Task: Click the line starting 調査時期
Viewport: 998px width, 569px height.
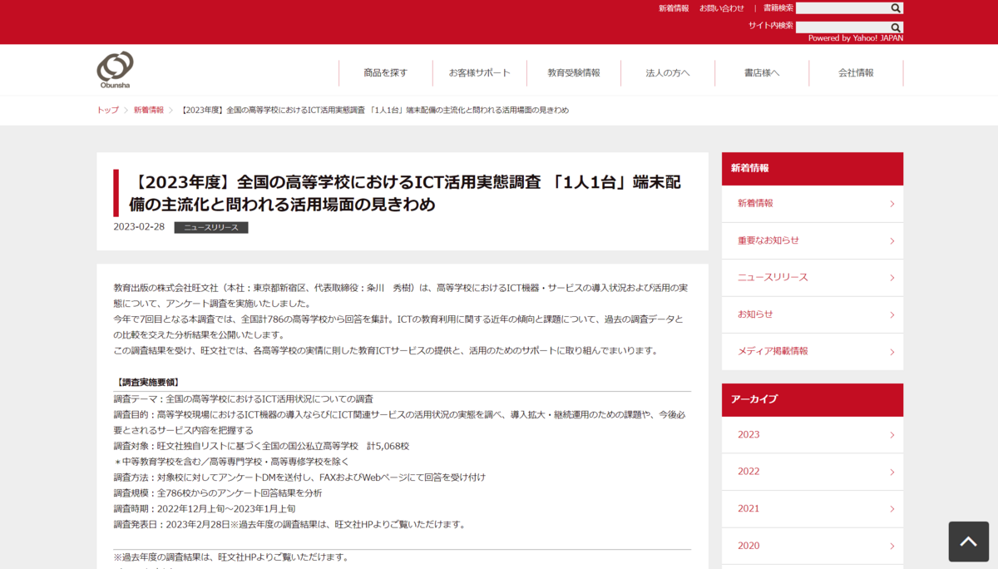Action: click(205, 508)
